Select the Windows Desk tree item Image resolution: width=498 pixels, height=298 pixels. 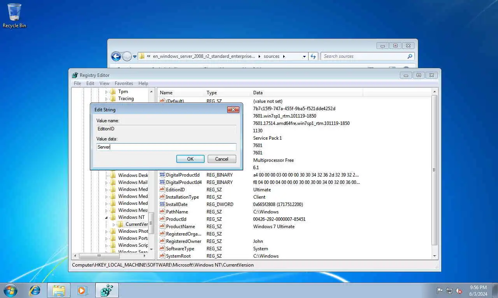[x=133, y=175]
